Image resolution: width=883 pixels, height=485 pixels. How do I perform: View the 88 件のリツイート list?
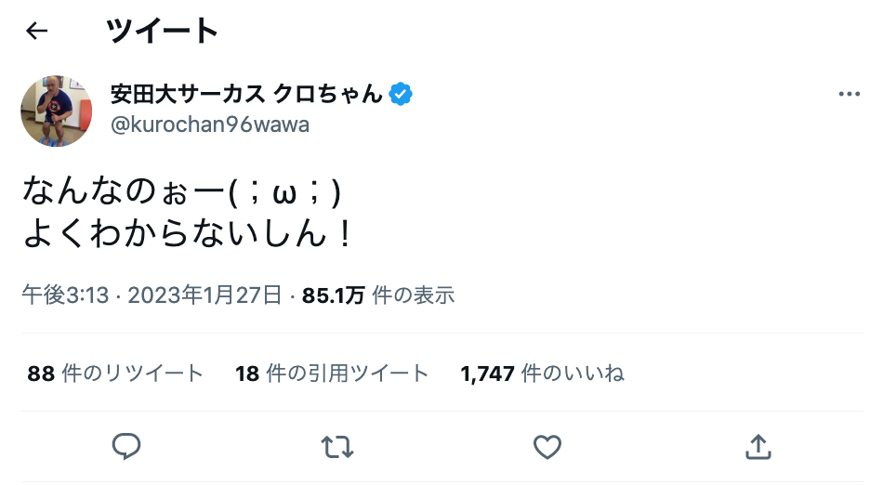pos(115,374)
